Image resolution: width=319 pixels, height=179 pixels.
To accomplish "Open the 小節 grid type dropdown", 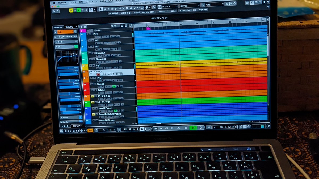I will [x=190, y=5].
